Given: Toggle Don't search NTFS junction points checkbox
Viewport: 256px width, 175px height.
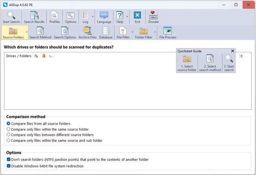Looking at the screenshot, I should click(9, 159).
